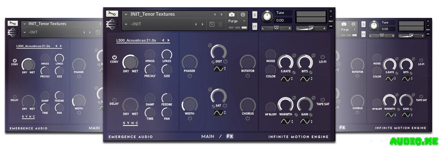This screenshot has height=146, width=439.
Task: Solo the instrument with the S button
Action: click(x=255, y=15)
